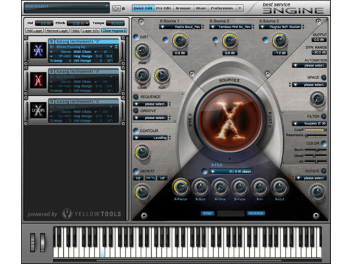Viewport: 352px width, 264px height.
Task: Toggle the CONTOUR section LED
Action: pyautogui.click(x=136, y=131)
